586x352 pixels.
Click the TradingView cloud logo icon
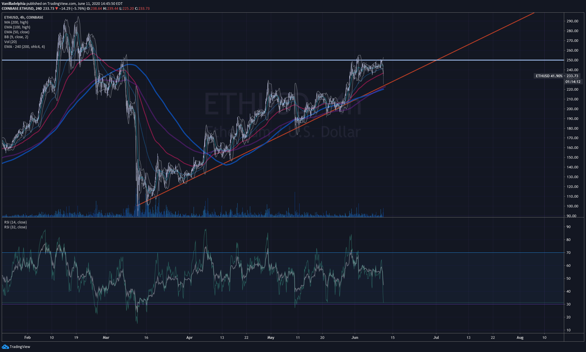tap(5, 347)
